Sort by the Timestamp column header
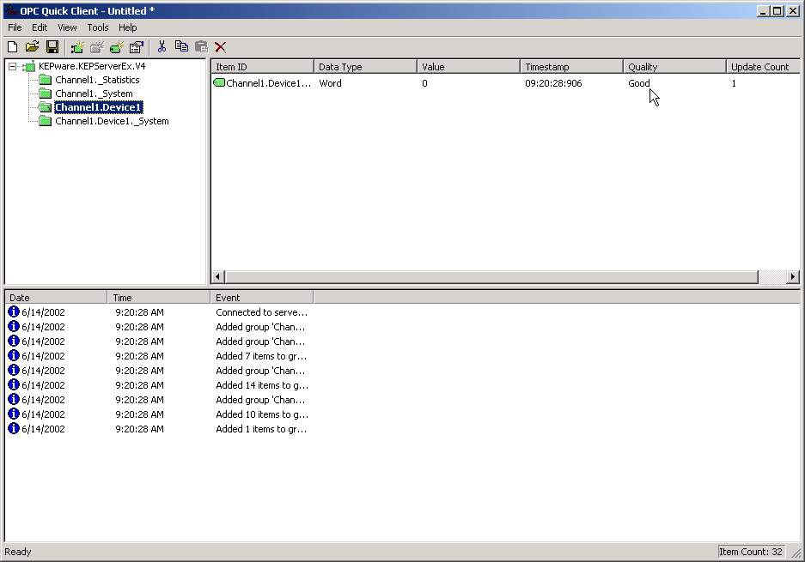The width and height of the screenshot is (805, 562). [570, 67]
